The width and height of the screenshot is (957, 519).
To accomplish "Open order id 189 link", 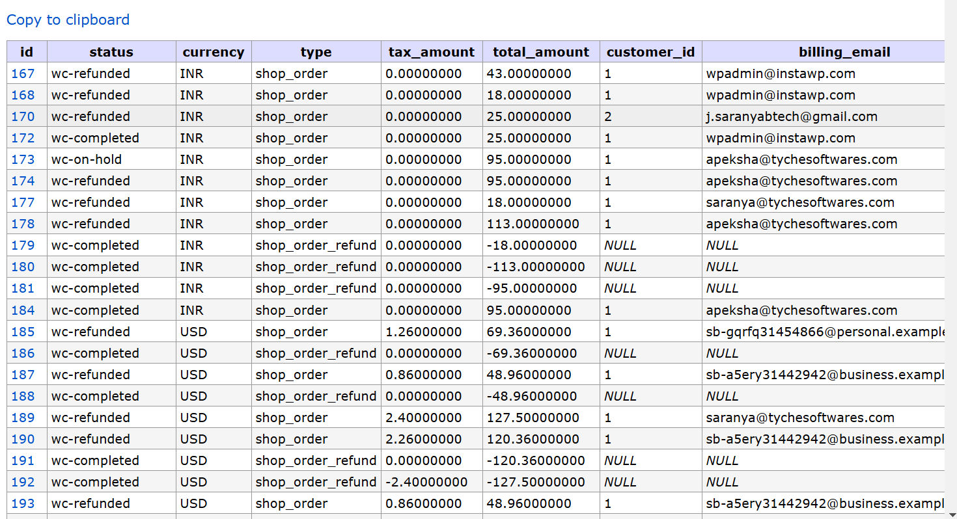I will tap(23, 418).
